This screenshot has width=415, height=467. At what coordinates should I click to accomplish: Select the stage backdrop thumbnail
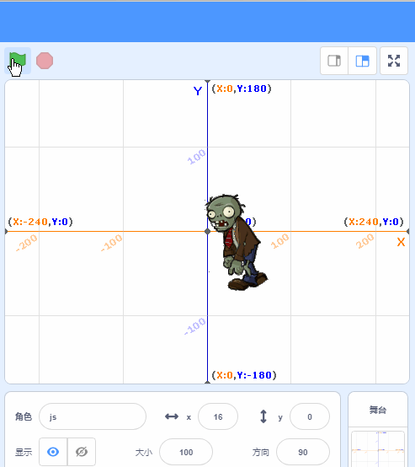pos(378,448)
